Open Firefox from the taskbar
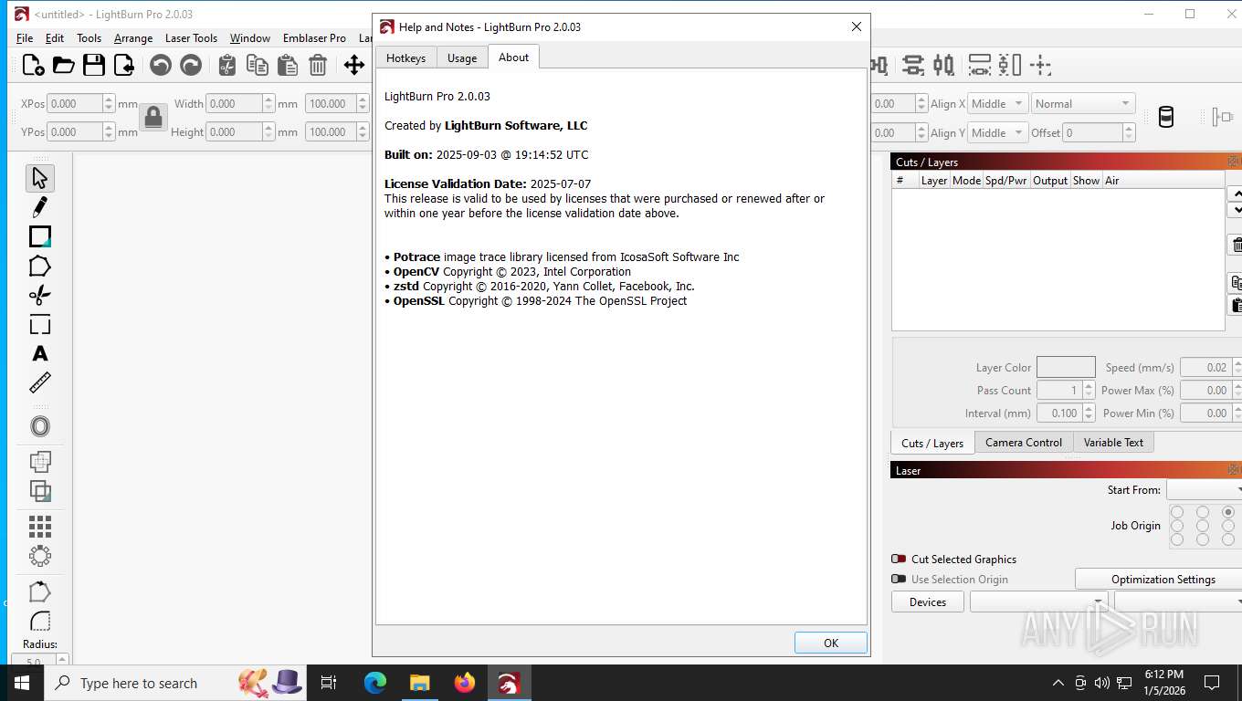This screenshot has width=1242, height=701. point(465,683)
